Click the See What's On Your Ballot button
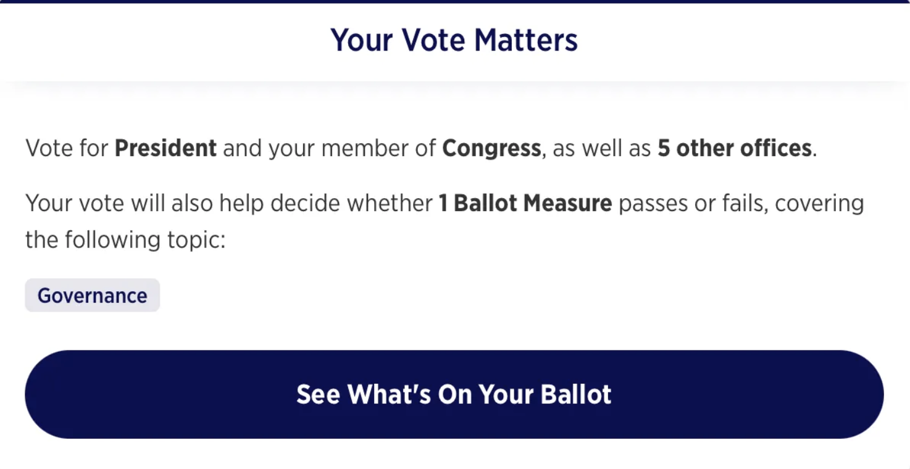910x469 pixels. tap(454, 394)
